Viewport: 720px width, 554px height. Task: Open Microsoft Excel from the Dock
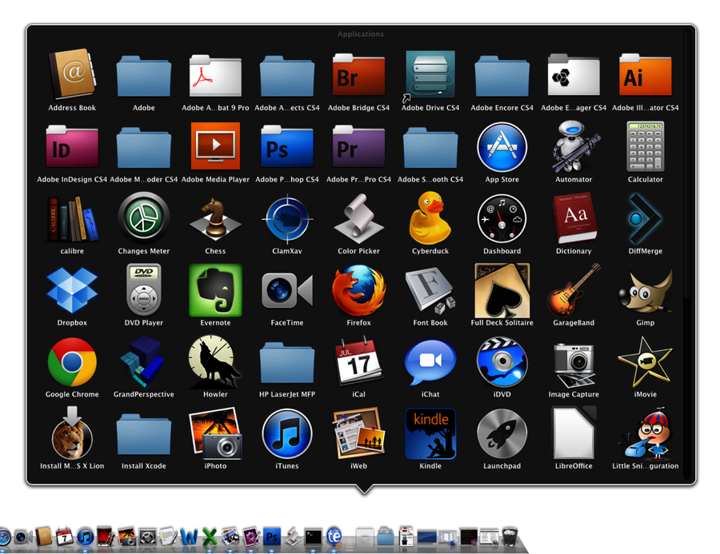210,536
